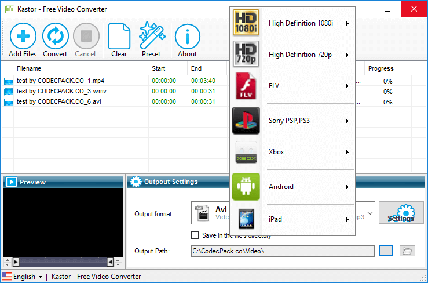Image resolution: width=428 pixels, height=283 pixels.
Task: Expand the FLV submenu arrow
Action: click(347, 86)
